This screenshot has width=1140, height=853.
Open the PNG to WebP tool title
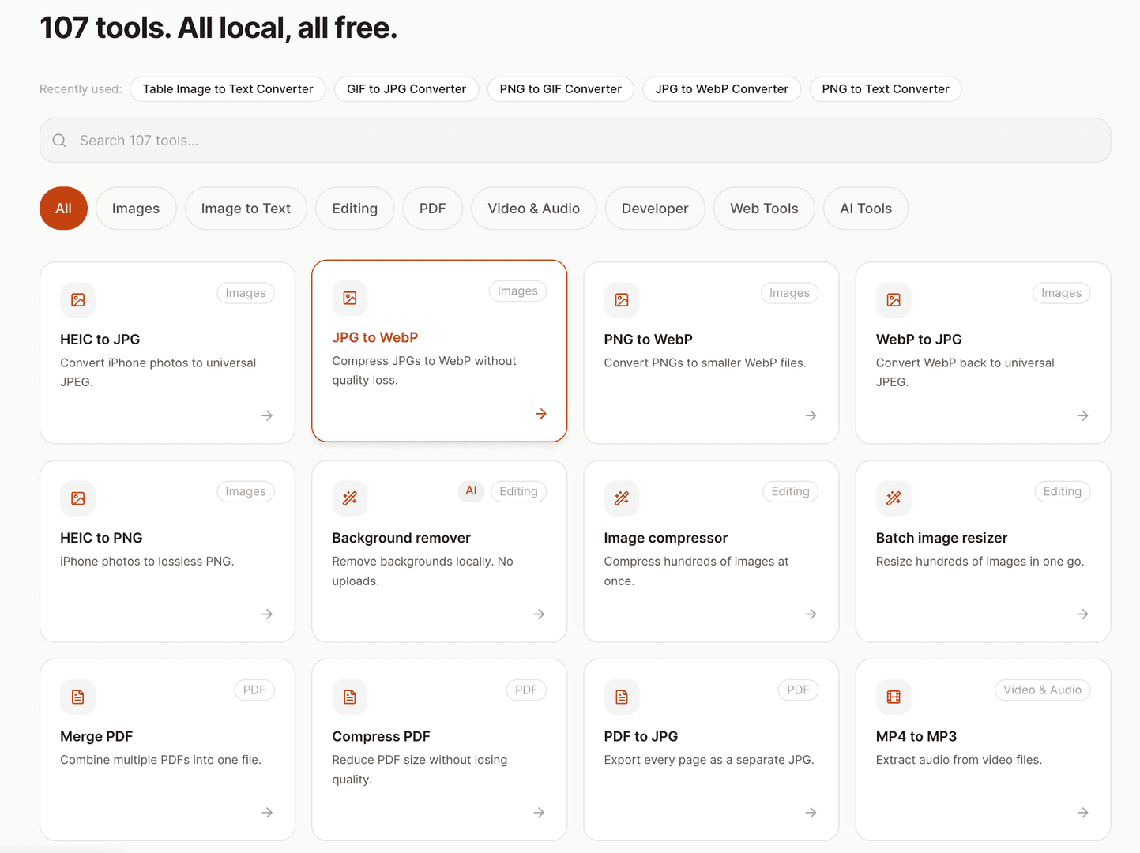coord(649,340)
